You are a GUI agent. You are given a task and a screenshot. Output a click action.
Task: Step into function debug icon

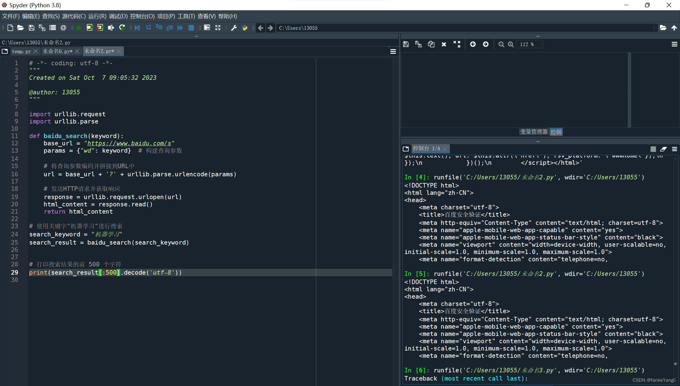[x=159, y=28]
